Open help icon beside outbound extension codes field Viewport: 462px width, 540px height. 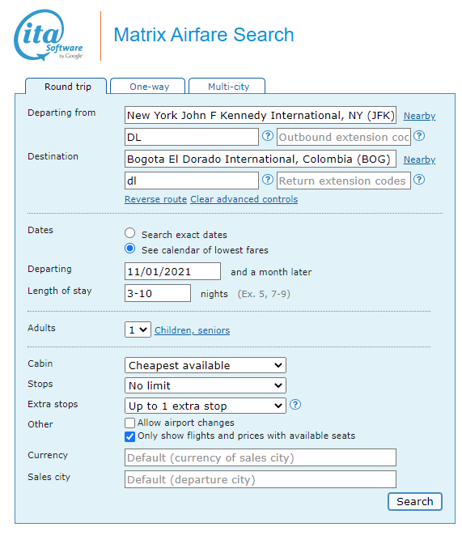pos(419,136)
